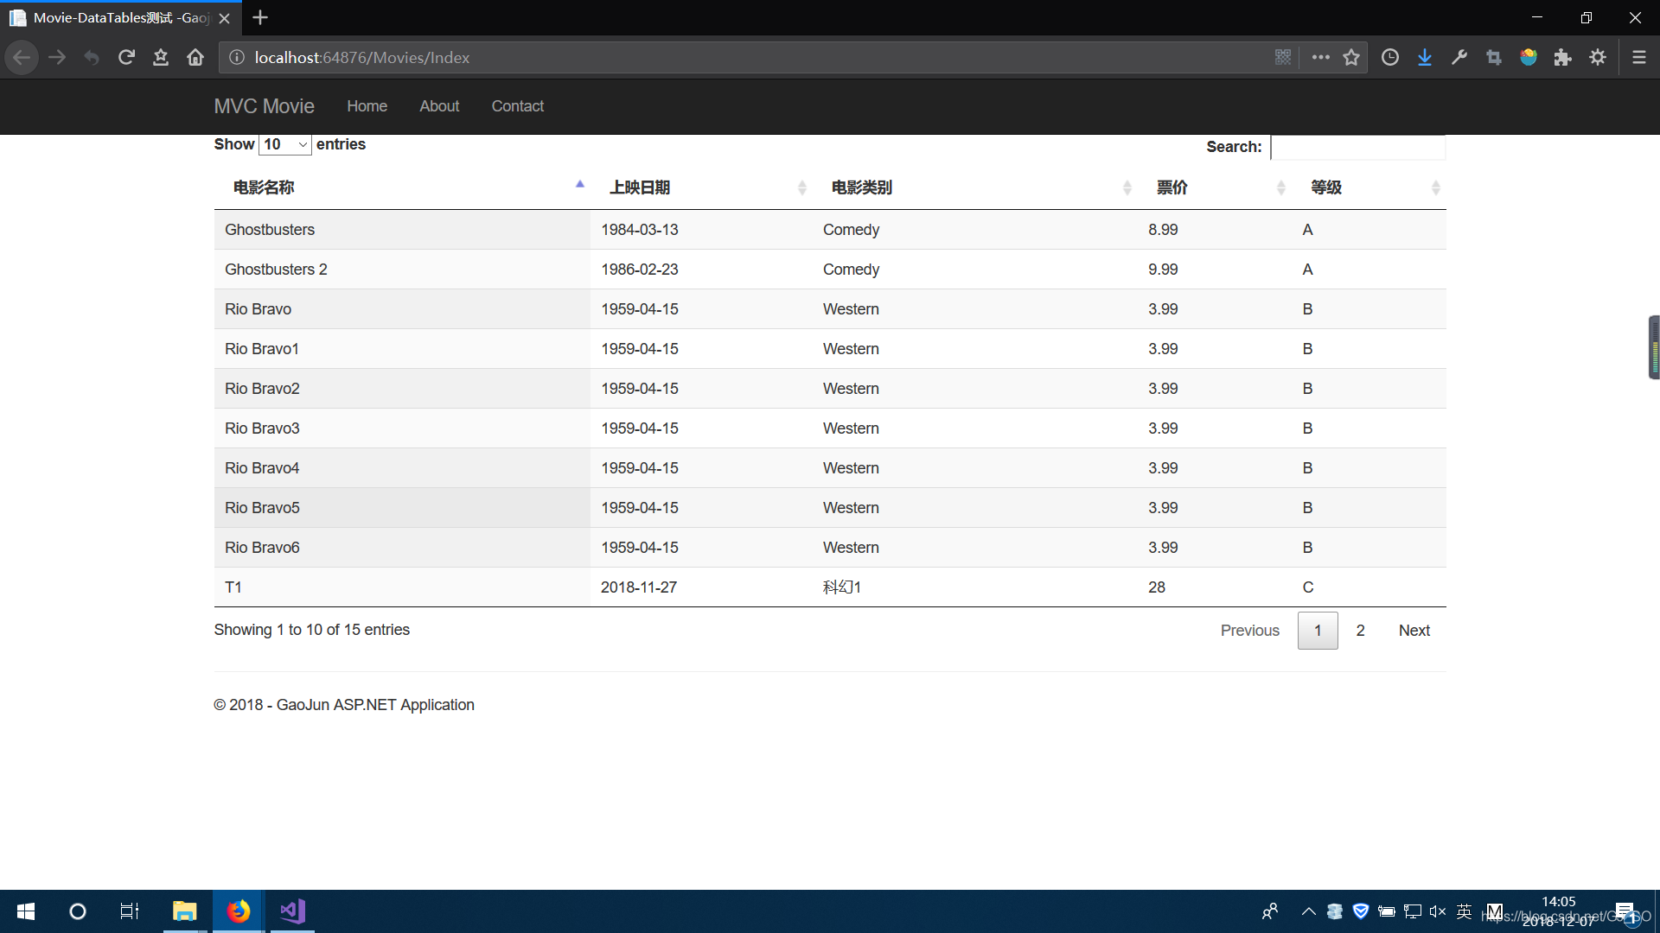Open Visual Studio from taskbar
The image size is (1660, 933).
292,911
